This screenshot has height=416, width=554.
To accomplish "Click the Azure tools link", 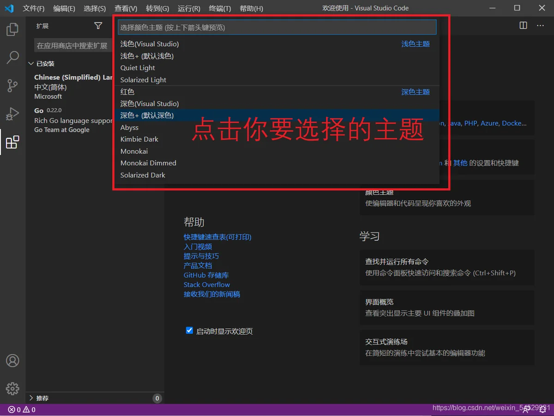I will (489, 123).
